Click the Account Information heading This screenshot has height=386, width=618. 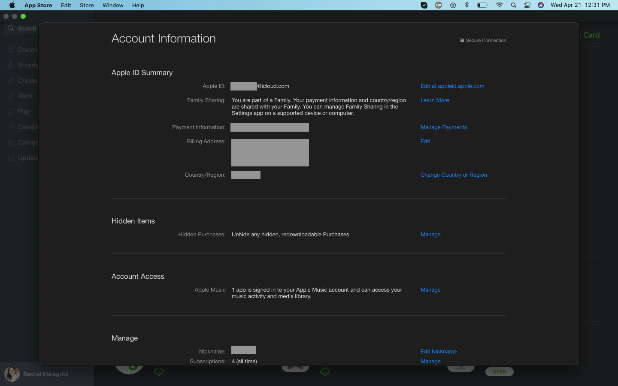(164, 39)
